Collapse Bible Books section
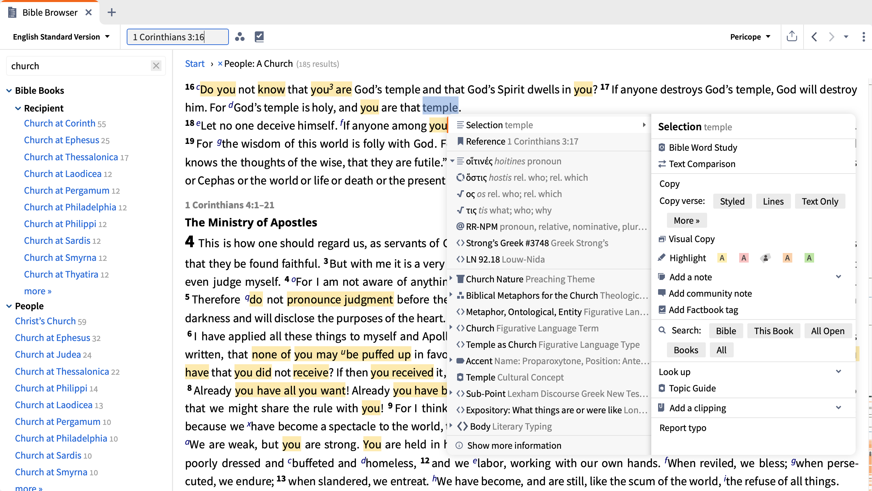Image resolution: width=872 pixels, height=491 pixels. pyautogui.click(x=9, y=91)
